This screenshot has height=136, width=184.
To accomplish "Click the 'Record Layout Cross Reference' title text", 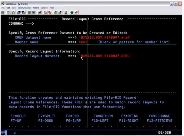I will pyautogui.click(x=93, y=19).
